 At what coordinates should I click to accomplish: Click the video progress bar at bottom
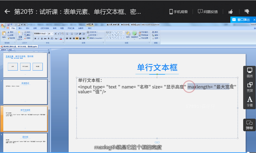coord(126,152)
